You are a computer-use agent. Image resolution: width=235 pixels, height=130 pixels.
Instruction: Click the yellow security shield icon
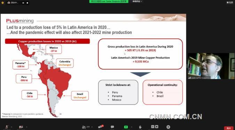(x=2, y=3)
